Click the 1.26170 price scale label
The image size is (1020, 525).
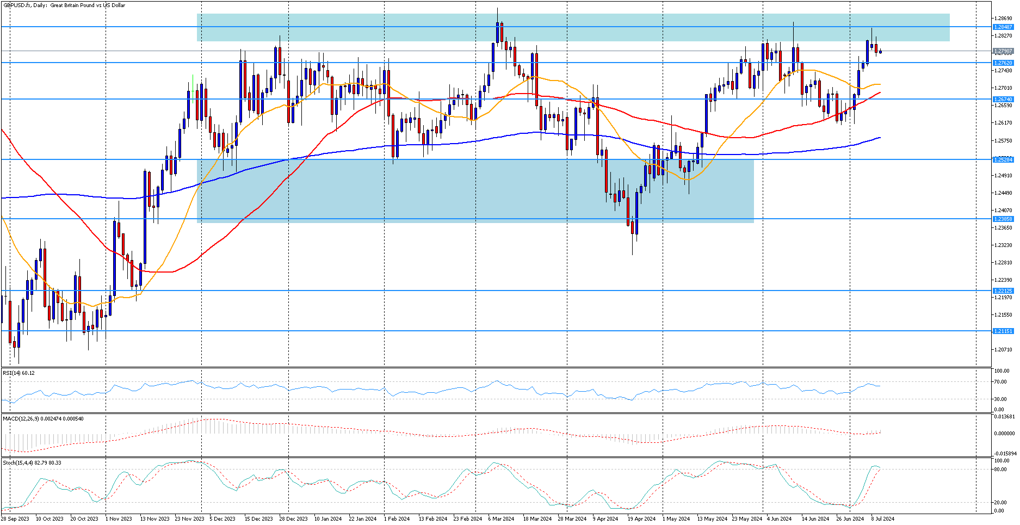(x=1003, y=123)
